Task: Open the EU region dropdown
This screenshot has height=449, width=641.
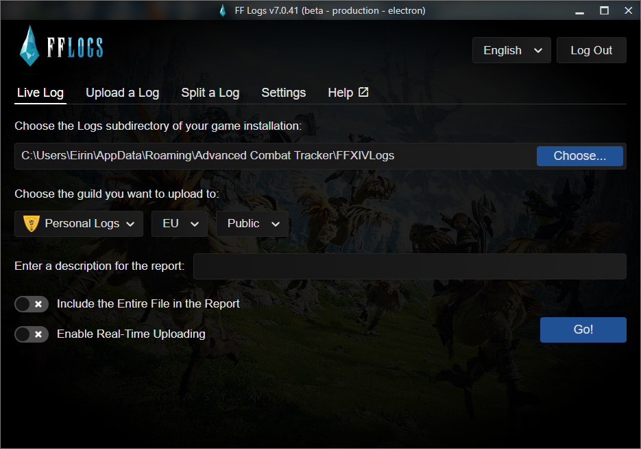Action: click(x=180, y=224)
